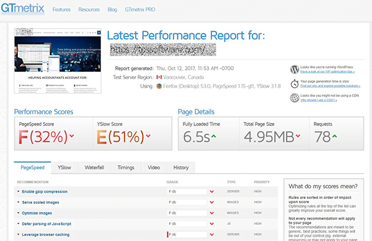The image size is (372, 241).
Task: Click the Firefox browser icon
Action: point(159,87)
